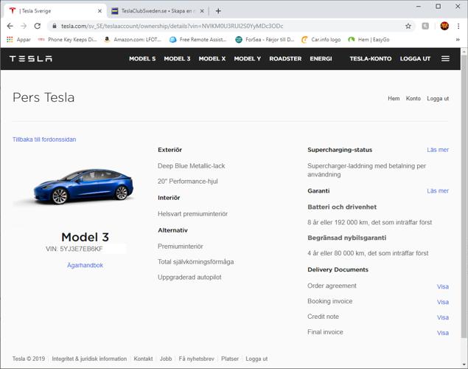View the Order agreement document
Image resolution: width=468 pixels, height=369 pixels.
pyautogui.click(x=443, y=286)
